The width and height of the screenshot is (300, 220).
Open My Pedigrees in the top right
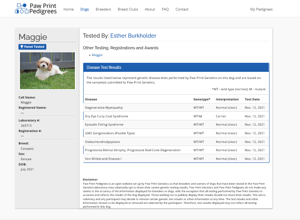click(261, 9)
